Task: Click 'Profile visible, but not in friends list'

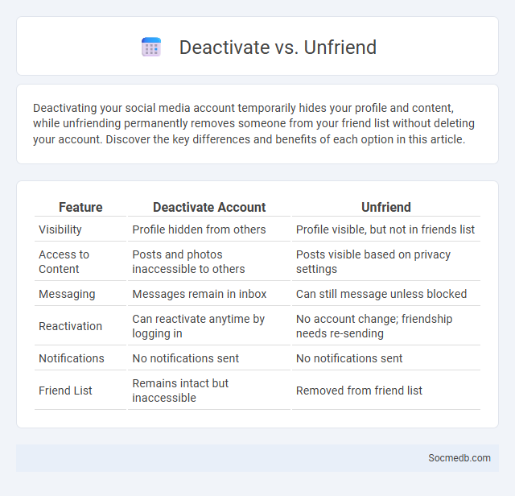Action: (x=385, y=229)
